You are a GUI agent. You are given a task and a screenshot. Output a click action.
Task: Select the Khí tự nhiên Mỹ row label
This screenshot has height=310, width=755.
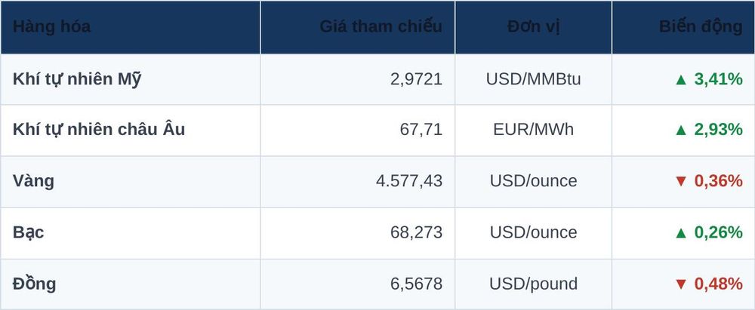pos(77,79)
